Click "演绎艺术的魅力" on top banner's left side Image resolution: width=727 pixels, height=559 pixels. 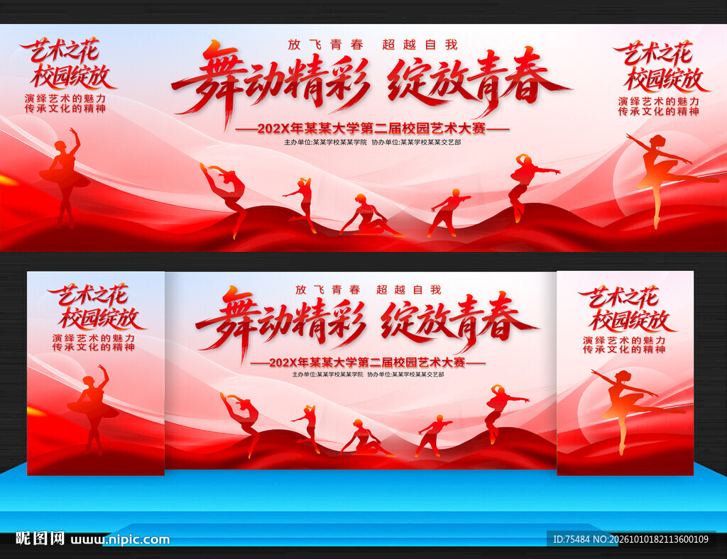[65, 99]
